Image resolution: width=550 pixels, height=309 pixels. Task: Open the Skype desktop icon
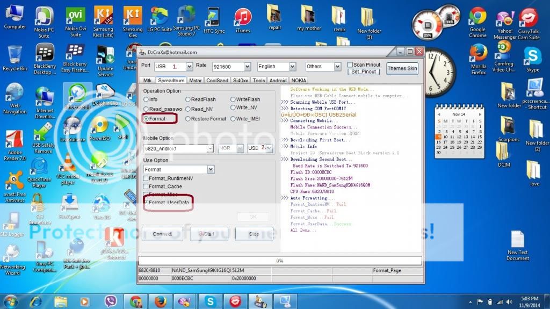[532, 57]
